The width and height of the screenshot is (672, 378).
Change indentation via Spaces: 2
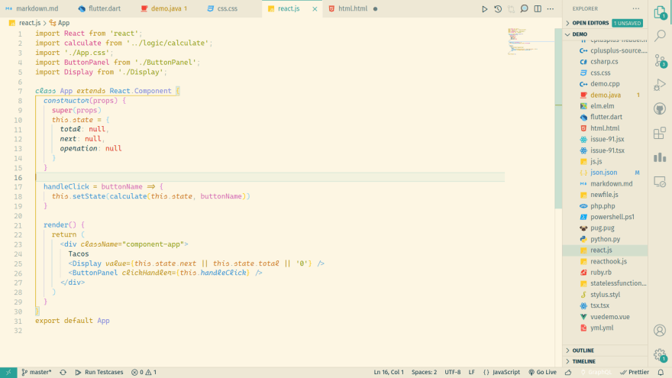tap(424, 372)
